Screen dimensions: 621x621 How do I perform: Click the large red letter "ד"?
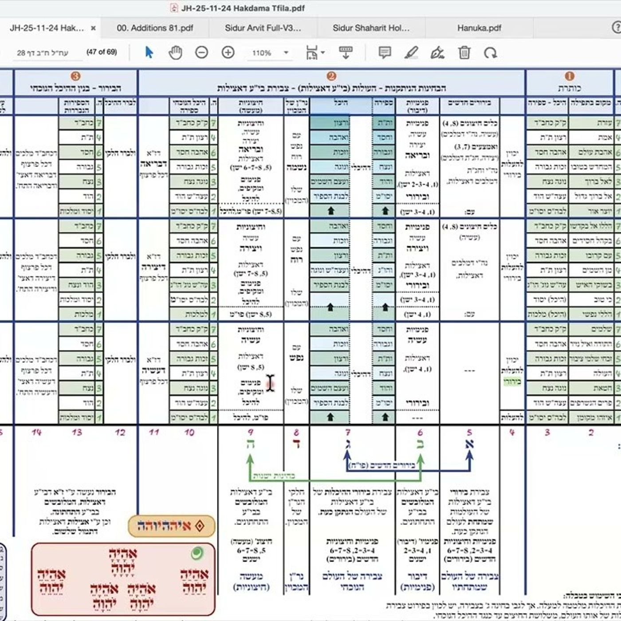tap(296, 443)
